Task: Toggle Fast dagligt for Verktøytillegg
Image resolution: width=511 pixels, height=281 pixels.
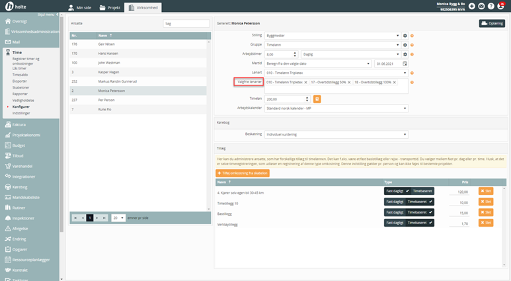Action: tap(394, 223)
